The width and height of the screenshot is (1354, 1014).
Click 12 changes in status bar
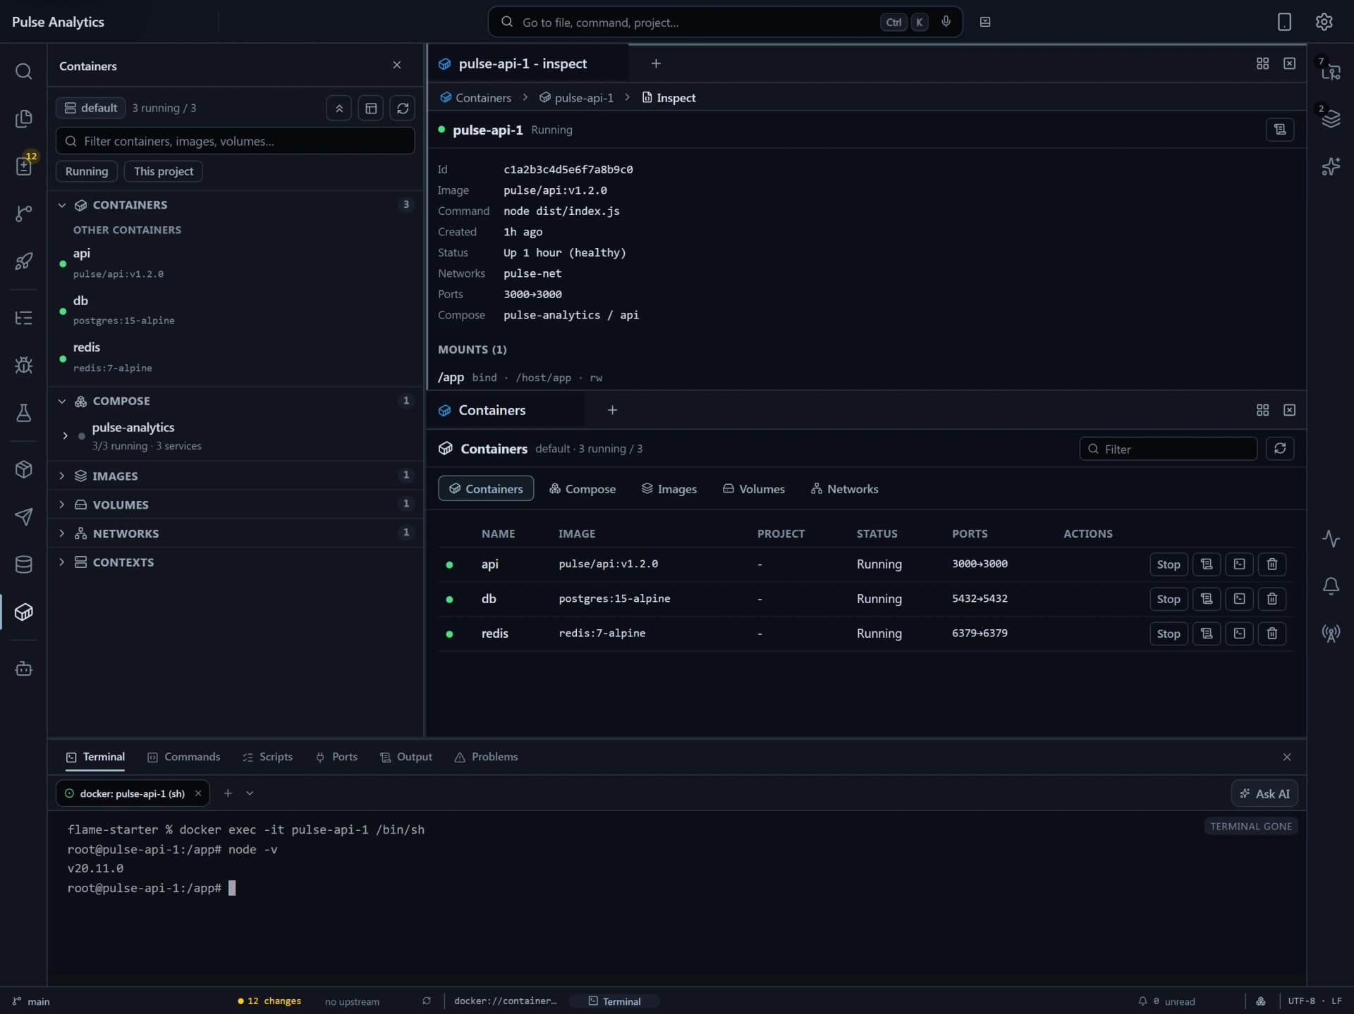point(269,1001)
